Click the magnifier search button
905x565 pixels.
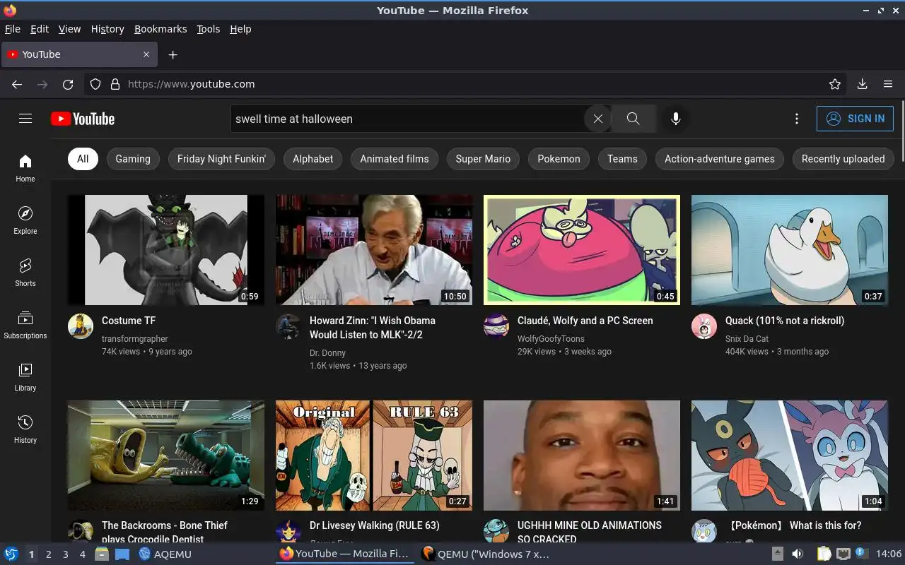click(633, 119)
